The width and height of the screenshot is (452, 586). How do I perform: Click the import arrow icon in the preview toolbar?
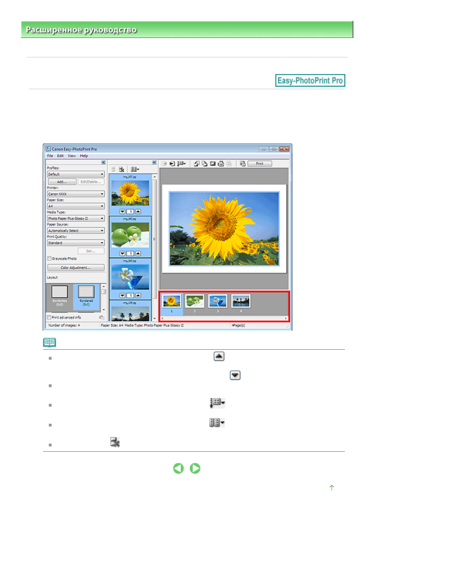(172, 164)
